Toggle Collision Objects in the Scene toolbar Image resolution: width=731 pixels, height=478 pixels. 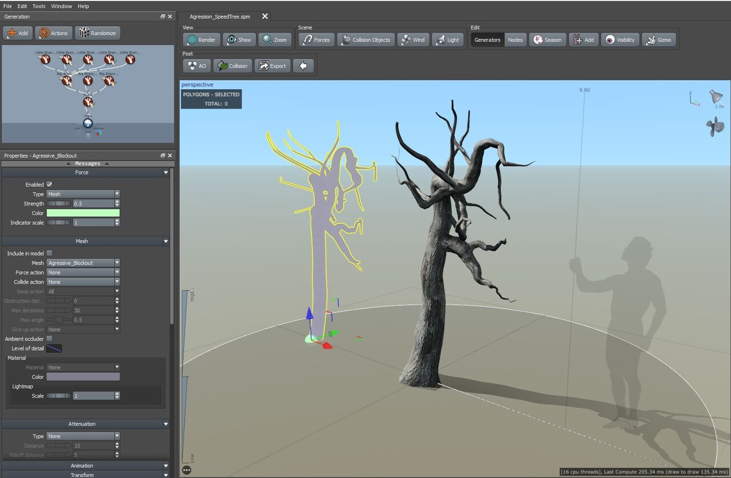[x=365, y=40]
